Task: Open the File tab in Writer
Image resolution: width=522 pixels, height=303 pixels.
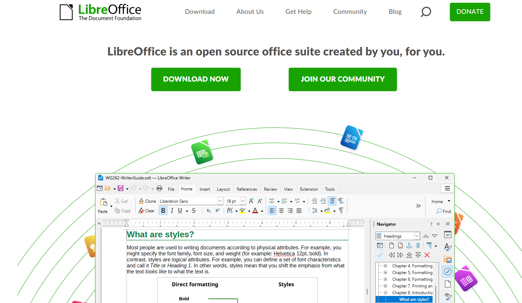Action: [x=171, y=189]
